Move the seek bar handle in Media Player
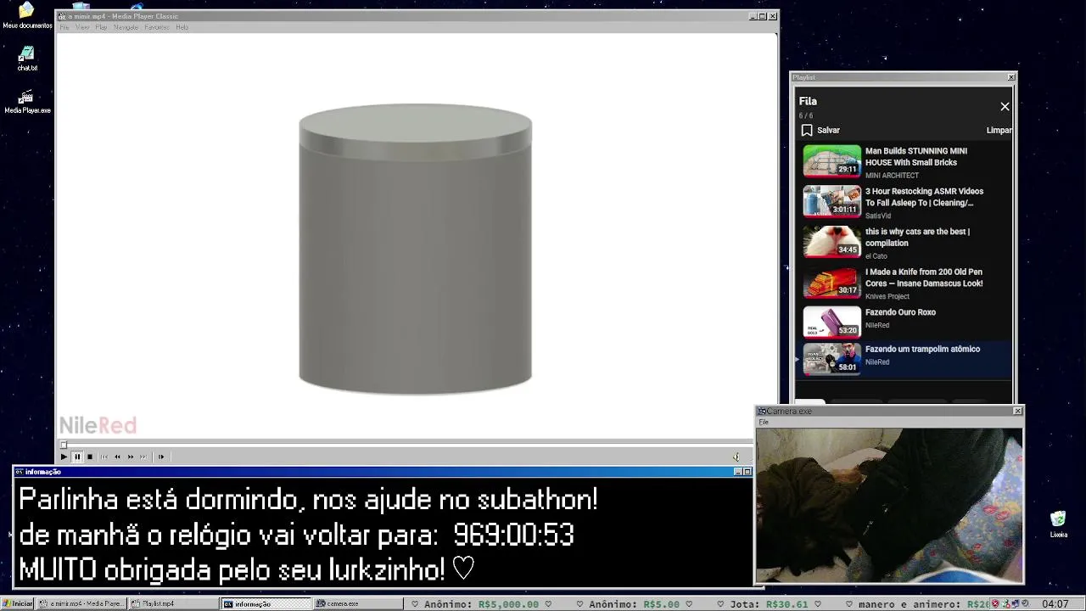The height and width of the screenshot is (611, 1086). coord(63,444)
